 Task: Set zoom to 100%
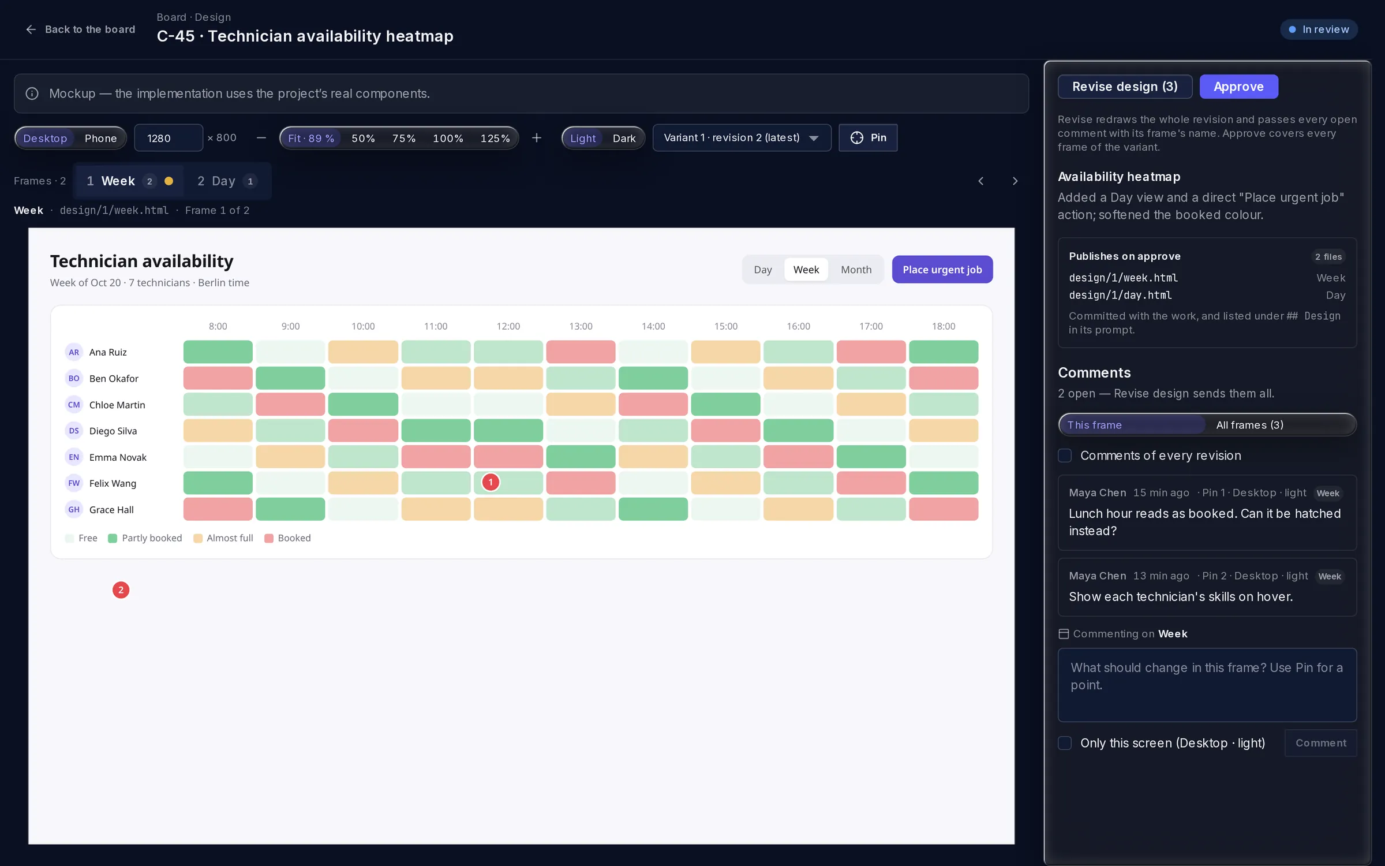448,138
